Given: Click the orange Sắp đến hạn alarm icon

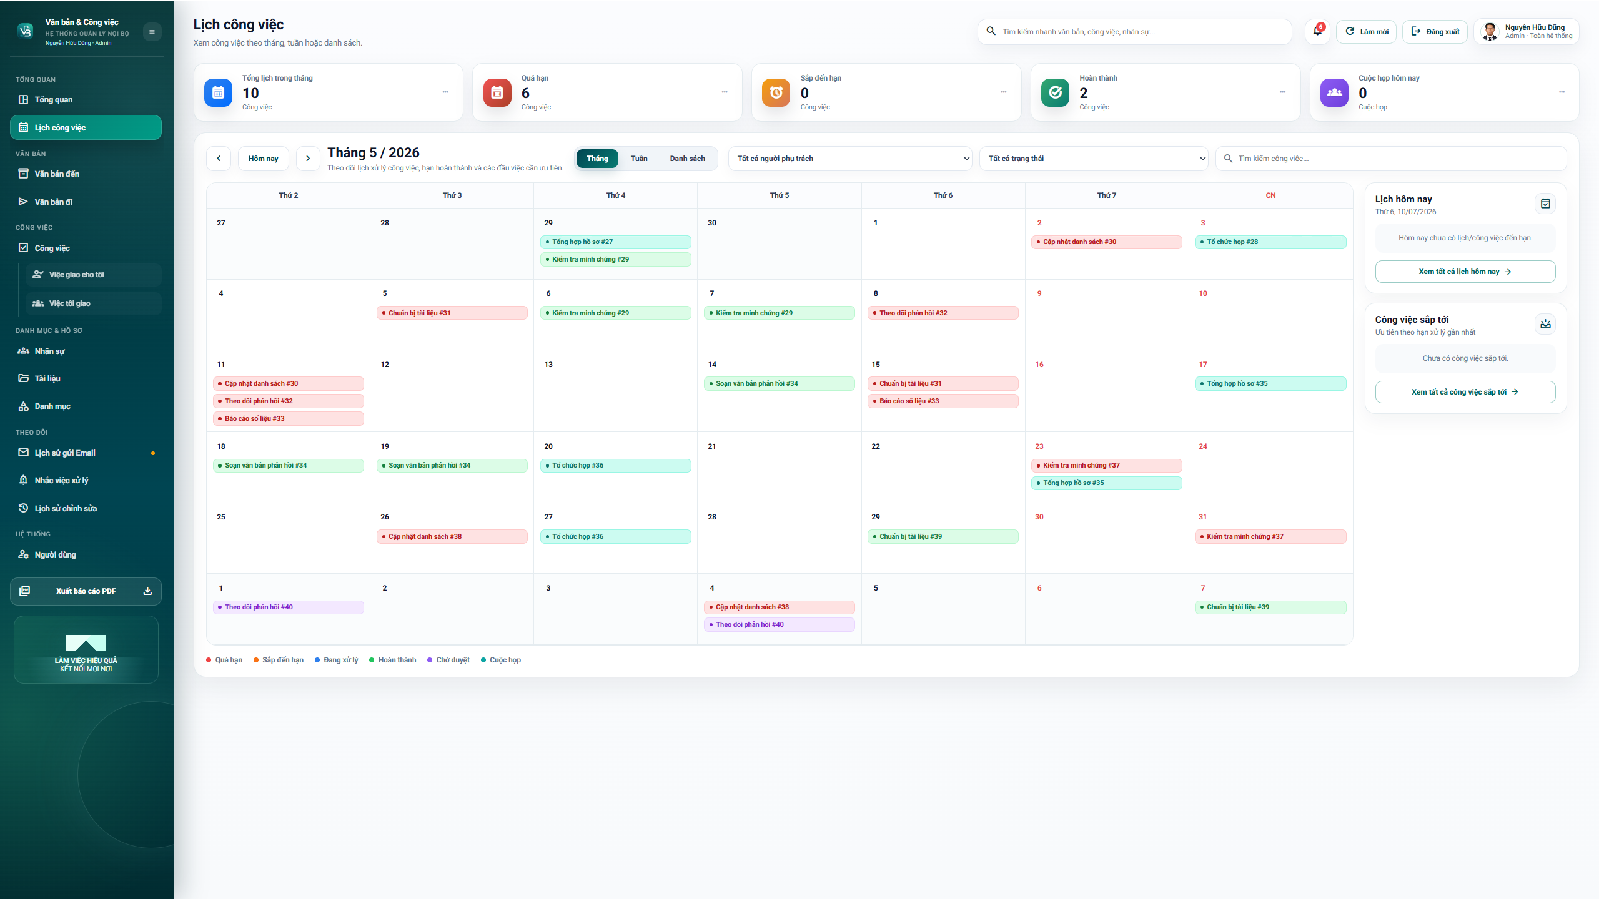Looking at the screenshot, I should tap(776, 92).
